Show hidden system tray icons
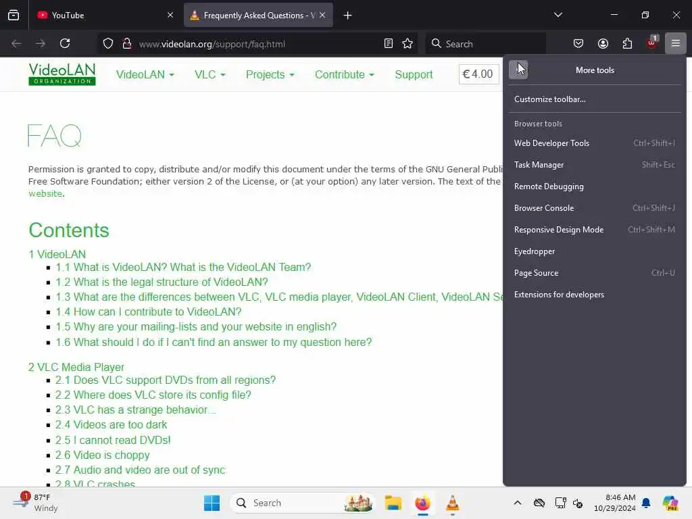Screen dimensions: 692x519 (517, 503)
